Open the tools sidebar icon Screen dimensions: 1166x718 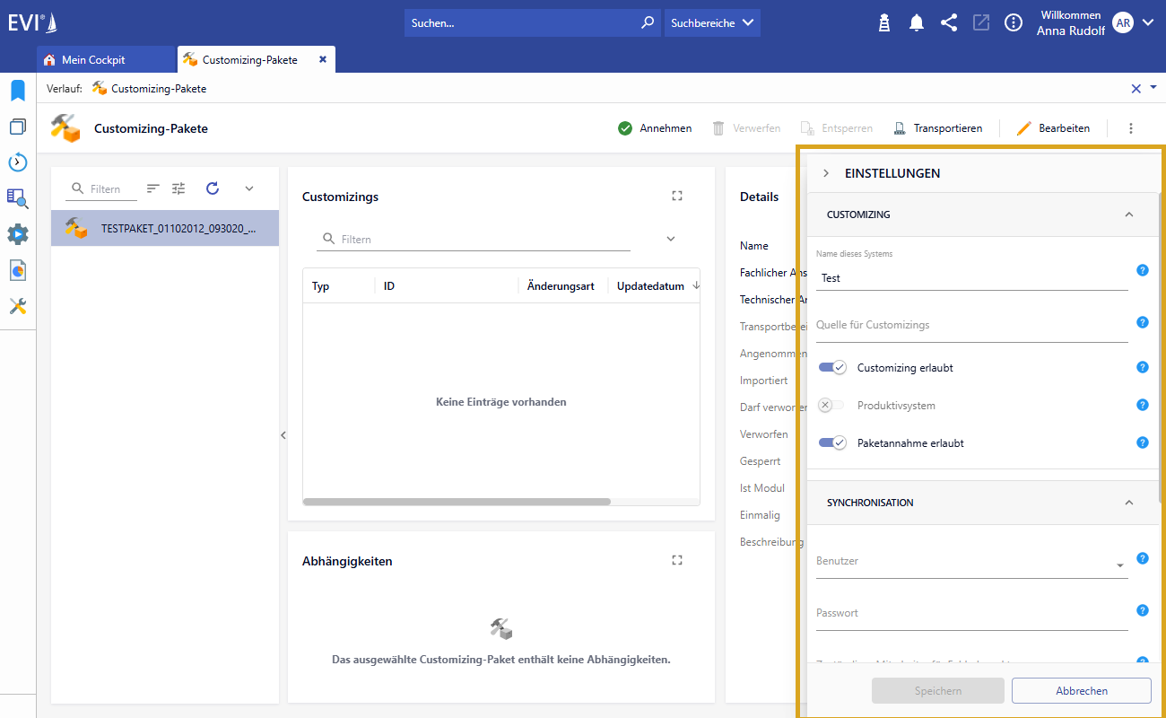18,306
